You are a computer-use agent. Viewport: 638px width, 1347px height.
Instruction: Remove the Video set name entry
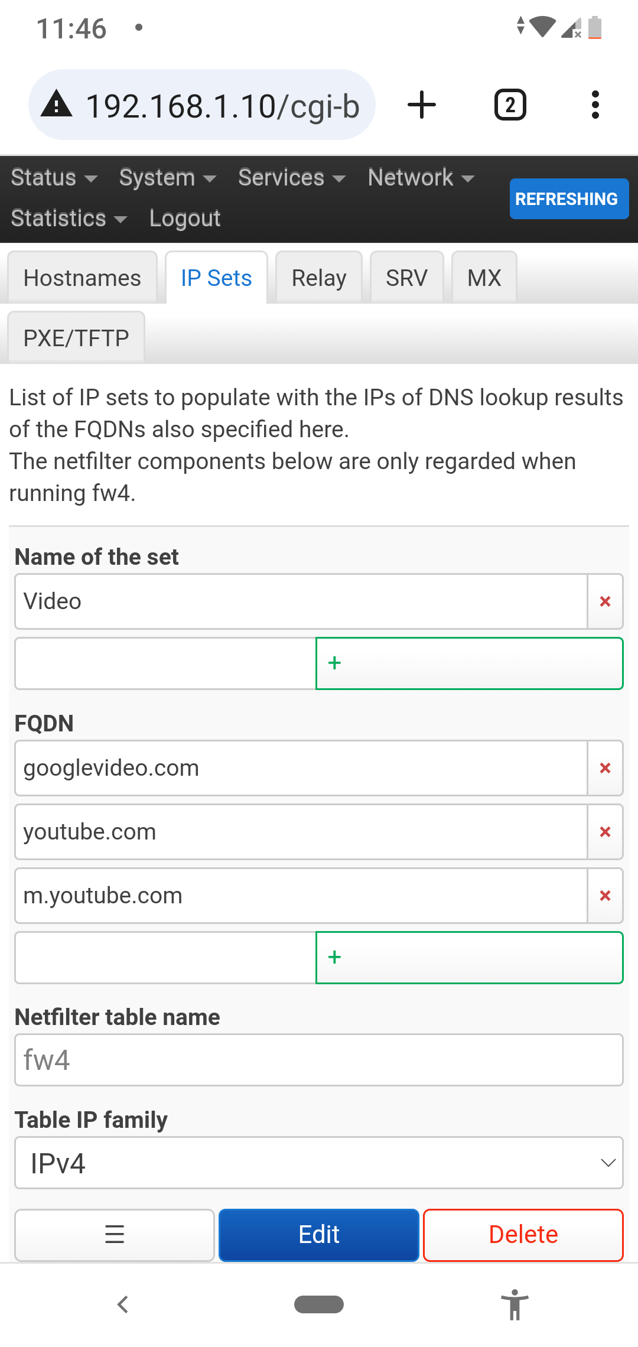(x=605, y=601)
